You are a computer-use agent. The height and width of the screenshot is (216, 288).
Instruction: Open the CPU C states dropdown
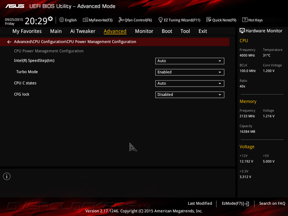pos(190,84)
